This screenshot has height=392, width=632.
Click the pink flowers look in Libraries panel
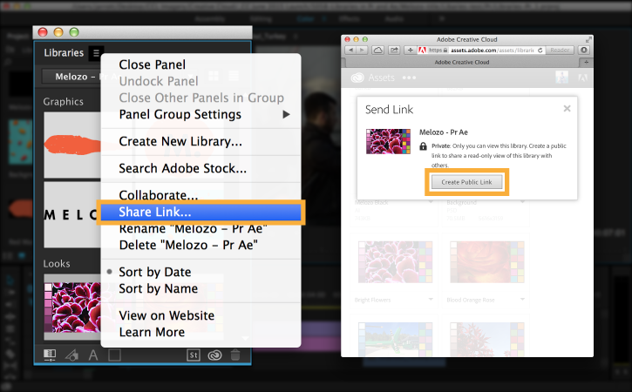72,307
